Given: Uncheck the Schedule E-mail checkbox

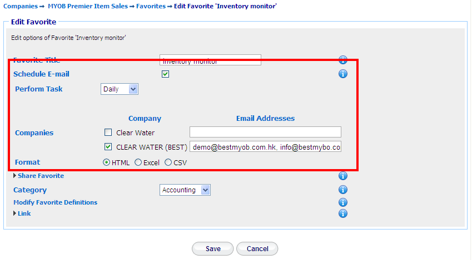Looking at the screenshot, I should tap(165, 74).
